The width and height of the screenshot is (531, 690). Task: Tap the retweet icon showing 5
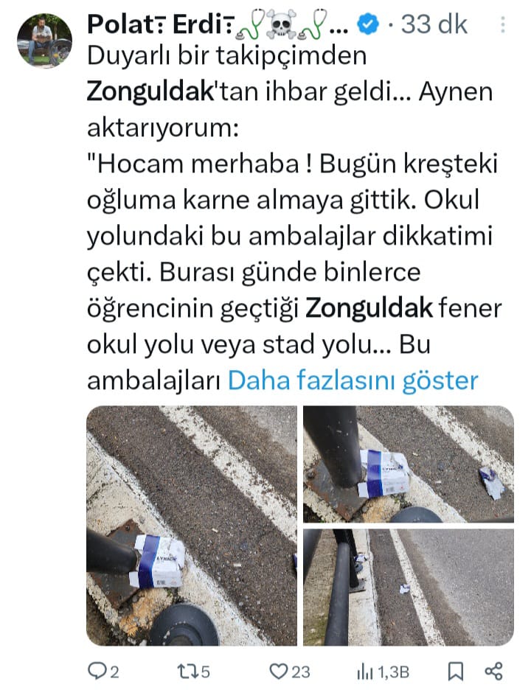[x=186, y=672]
